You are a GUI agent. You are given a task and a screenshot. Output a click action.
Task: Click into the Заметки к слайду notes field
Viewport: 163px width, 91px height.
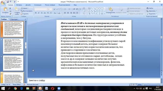point(94,80)
